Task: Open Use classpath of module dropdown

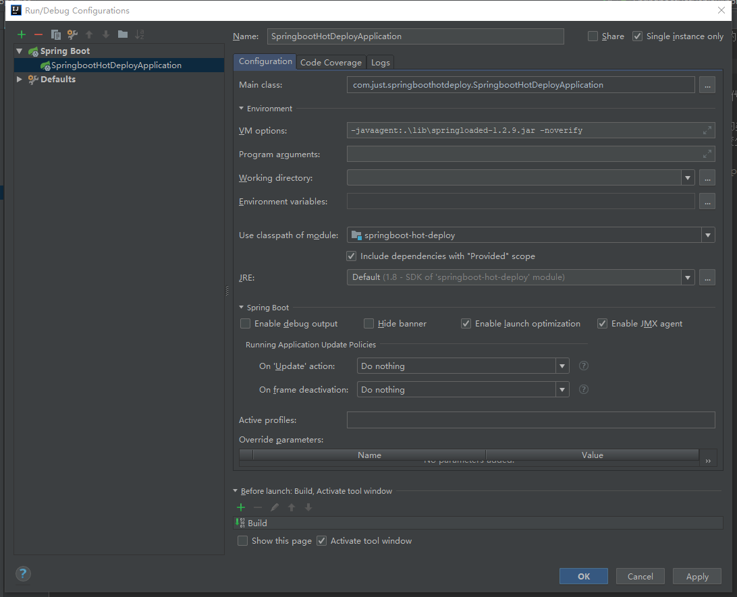Action: click(x=708, y=235)
